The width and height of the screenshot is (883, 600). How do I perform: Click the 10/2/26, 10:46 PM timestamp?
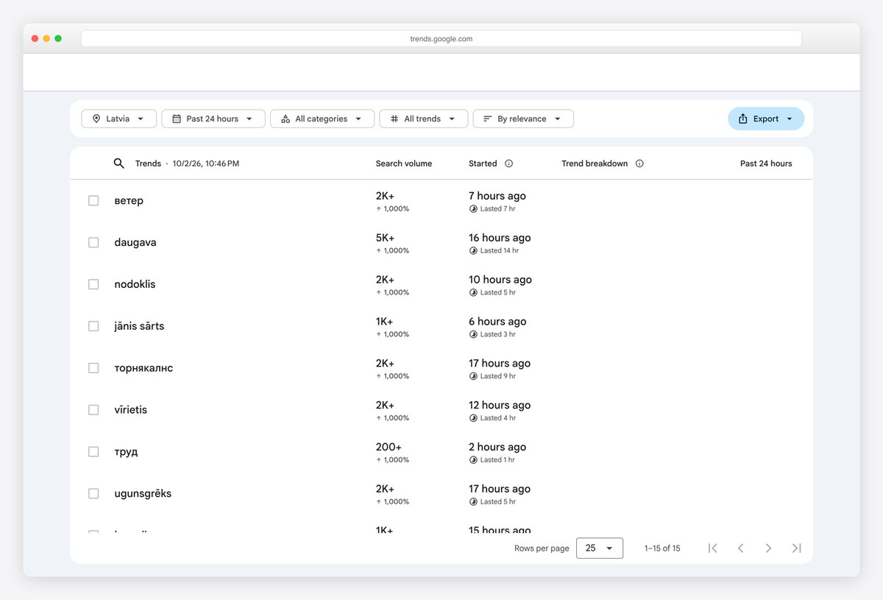(206, 163)
